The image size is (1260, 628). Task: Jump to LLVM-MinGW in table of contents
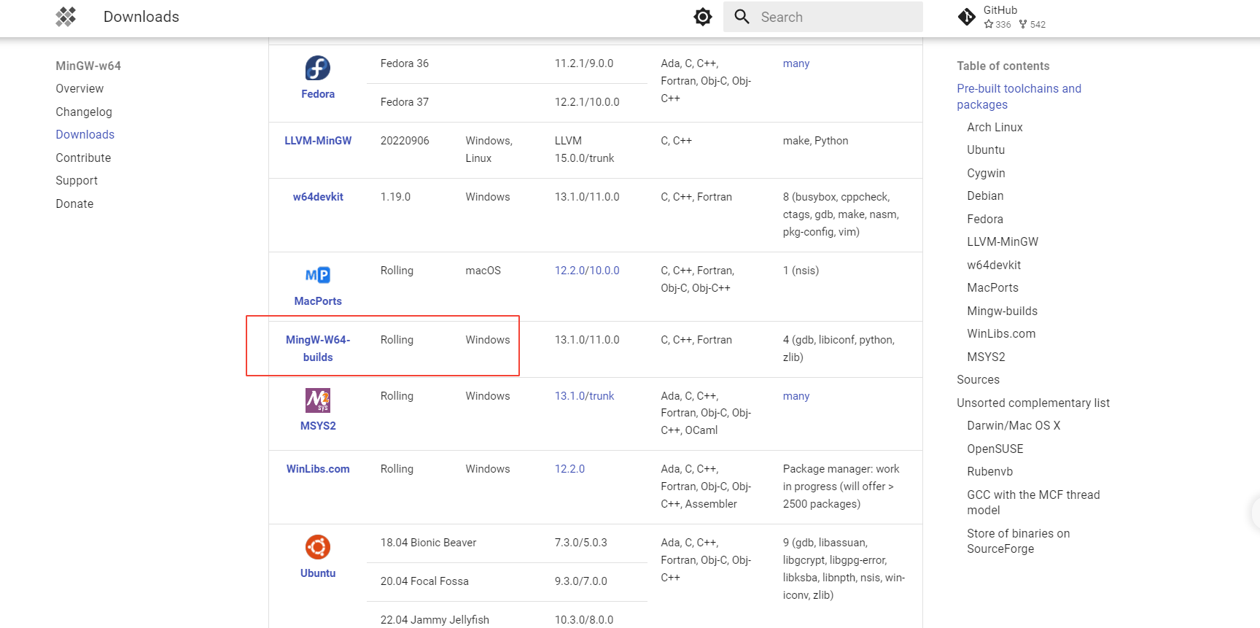tap(1003, 241)
